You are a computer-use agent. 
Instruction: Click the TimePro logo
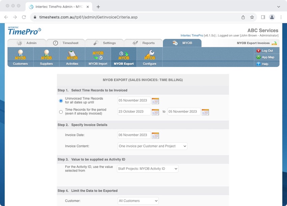click(x=24, y=31)
